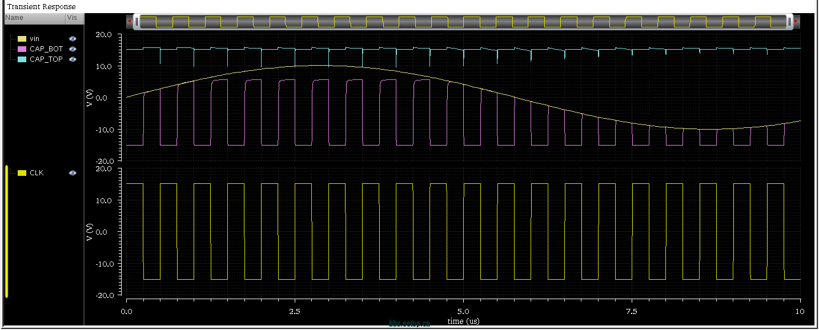819x330 pixels.
Task: Click the Vis column header
Action: (x=73, y=18)
